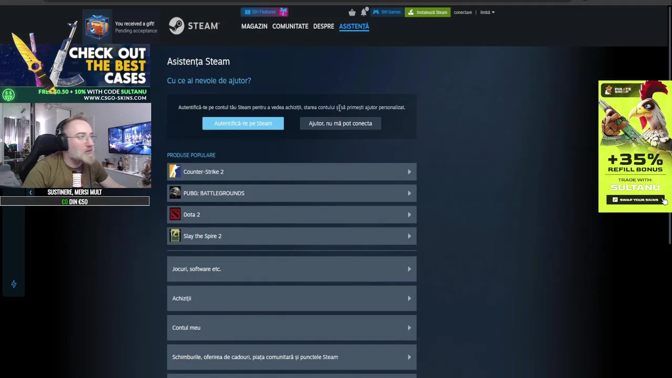
Task: Open the Achiziții category text
Action: [182, 298]
